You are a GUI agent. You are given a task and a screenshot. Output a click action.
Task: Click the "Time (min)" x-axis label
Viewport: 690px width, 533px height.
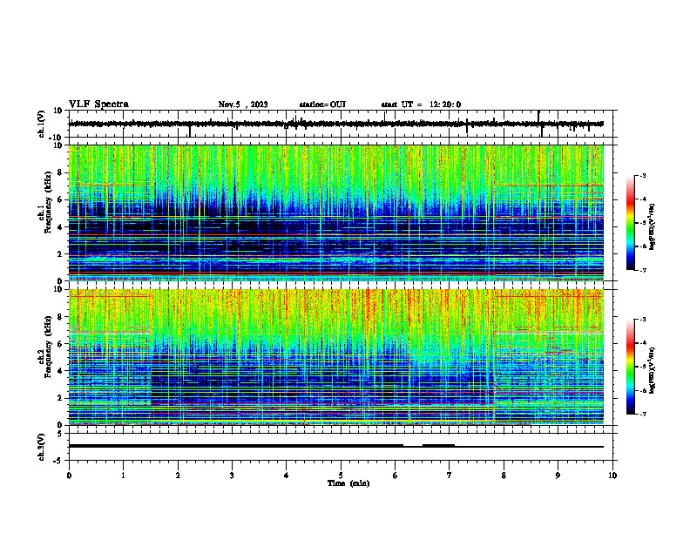348,483
